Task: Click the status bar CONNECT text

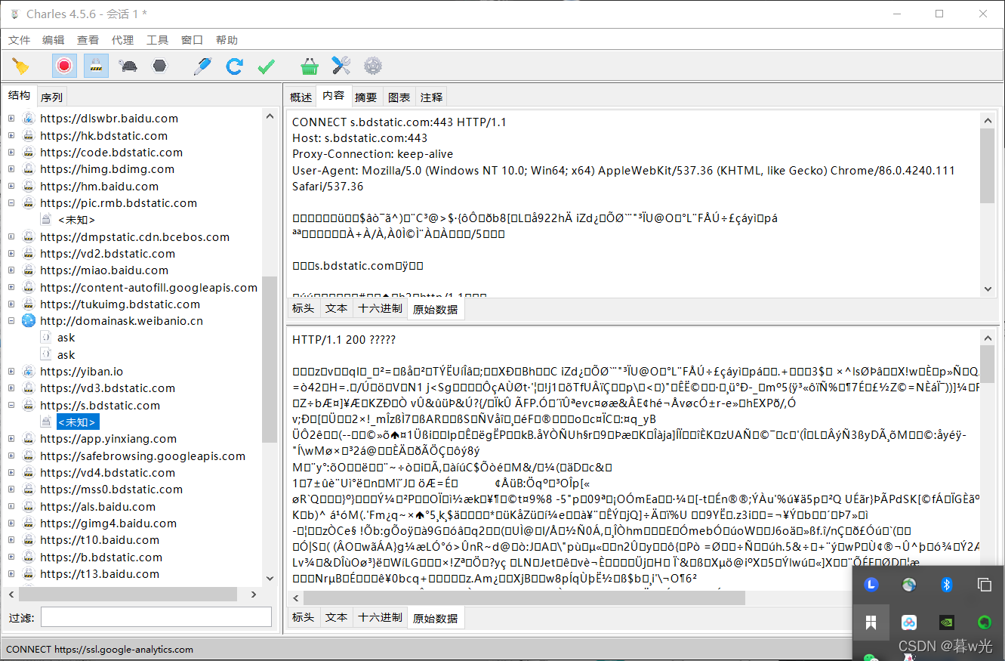Action: (x=100, y=649)
